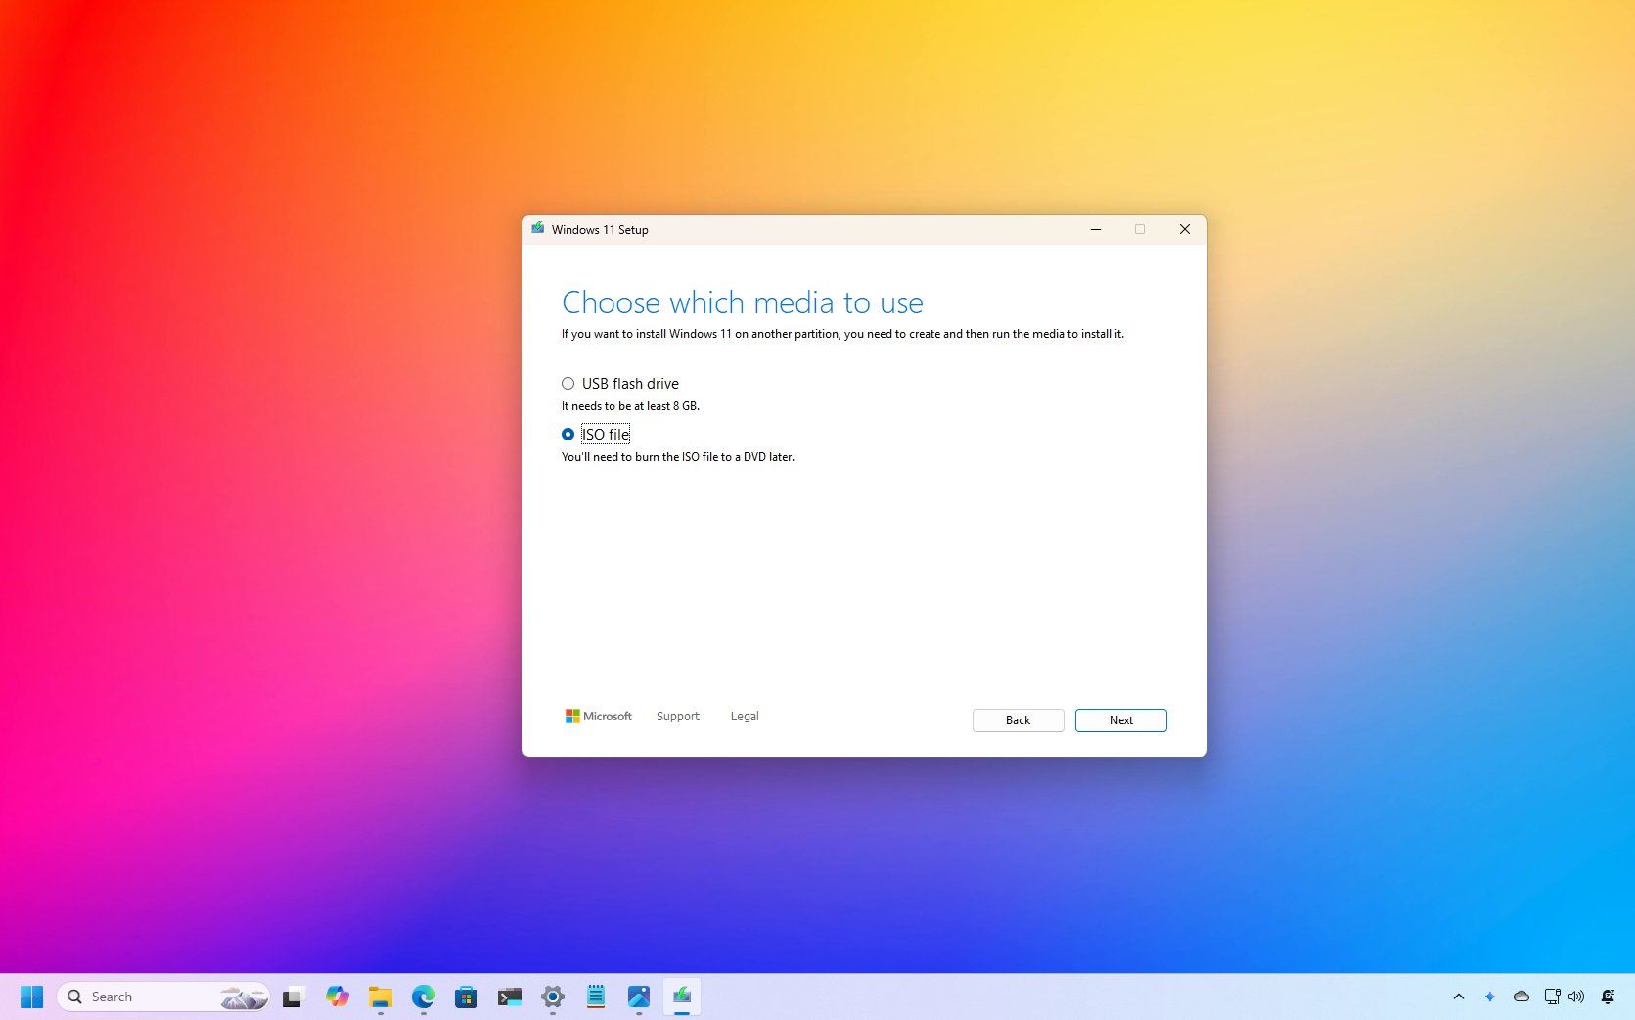
Task: Launch Copilot from the taskbar
Action: pyautogui.click(x=338, y=997)
